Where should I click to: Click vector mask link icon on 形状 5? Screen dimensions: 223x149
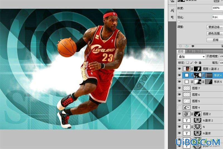(203, 82)
